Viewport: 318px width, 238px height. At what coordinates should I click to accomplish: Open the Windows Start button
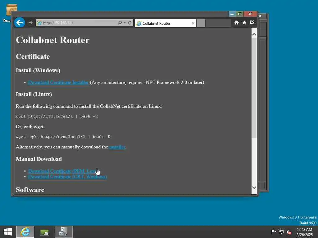[8, 232]
